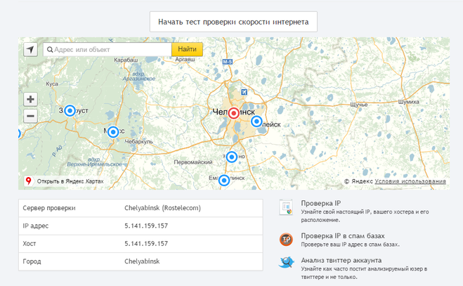
Task: Click the red pin icon by Яндекс.Карты link
Action: coord(29,181)
